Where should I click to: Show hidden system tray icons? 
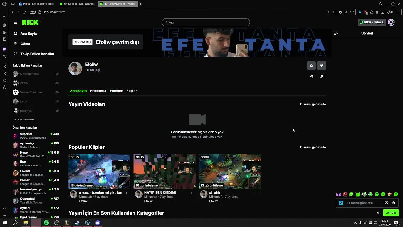[355, 223]
